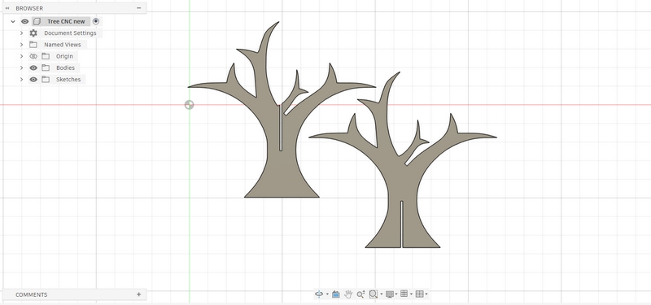This screenshot has width=651, height=305.
Task: Expand the Bodies folder
Action: tap(22, 68)
